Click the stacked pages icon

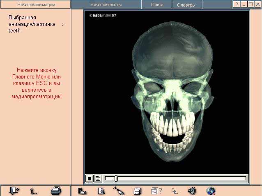tap(138, 191)
